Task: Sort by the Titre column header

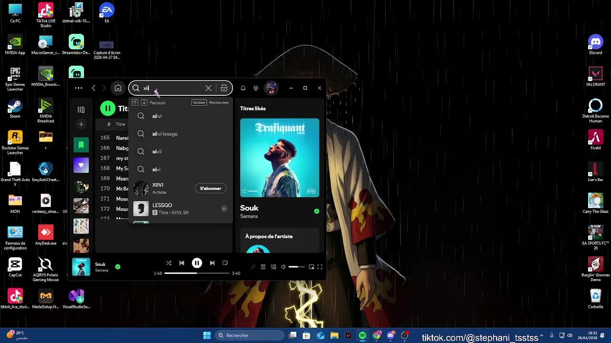Action: (120, 124)
